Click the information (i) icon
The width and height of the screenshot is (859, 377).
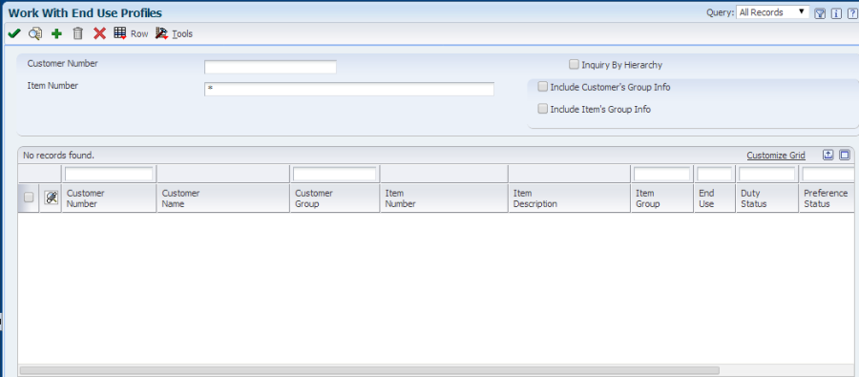coord(836,13)
